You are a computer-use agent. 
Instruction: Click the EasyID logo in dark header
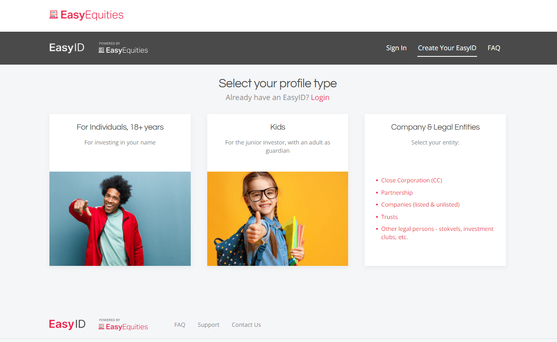67,48
